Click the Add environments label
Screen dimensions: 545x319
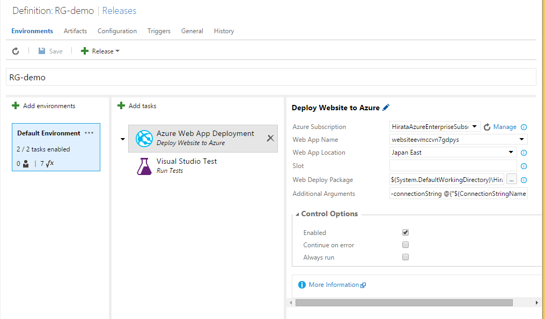(49, 106)
